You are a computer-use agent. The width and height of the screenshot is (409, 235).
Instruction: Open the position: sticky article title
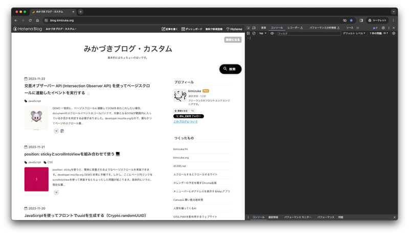72,154
